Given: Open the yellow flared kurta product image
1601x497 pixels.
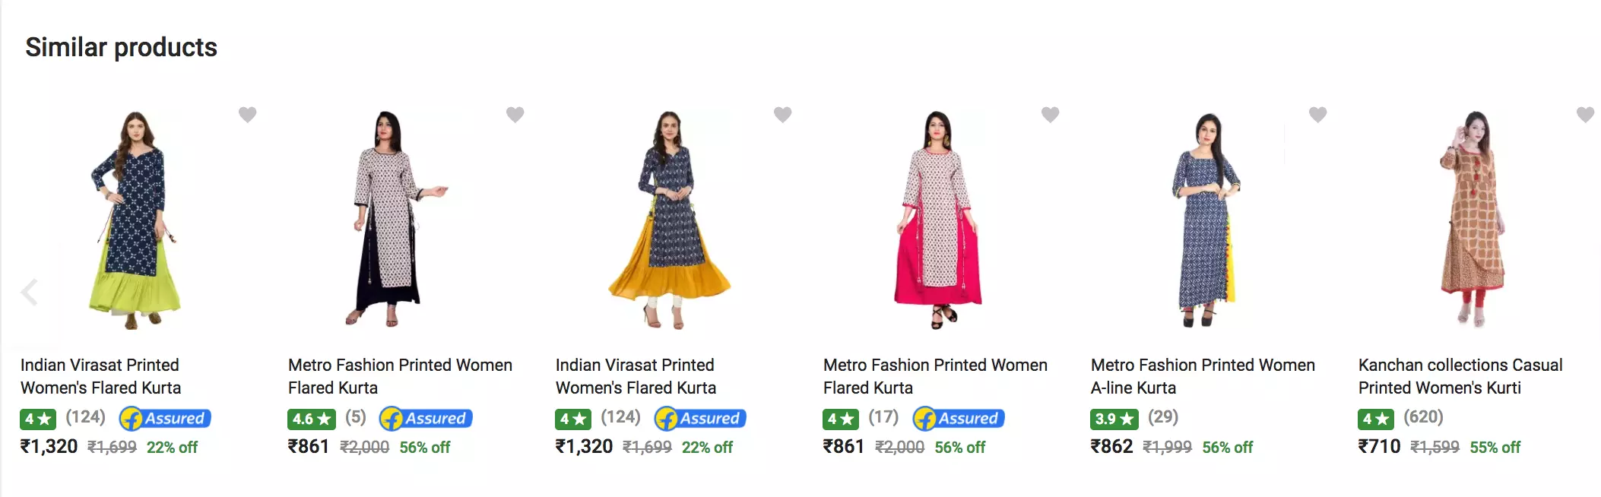Looking at the screenshot, I should (x=669, y=220).
